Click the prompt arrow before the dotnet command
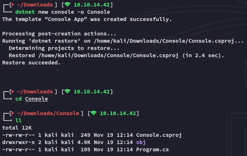247x156 pixels. (7, 12)
